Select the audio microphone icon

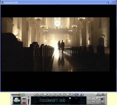tap(98, 99)
